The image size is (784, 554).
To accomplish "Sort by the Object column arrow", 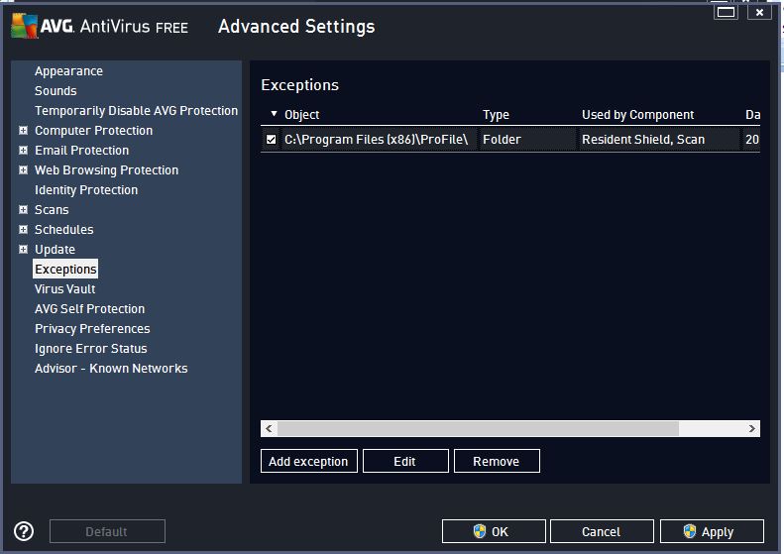I will click(274, 114).
